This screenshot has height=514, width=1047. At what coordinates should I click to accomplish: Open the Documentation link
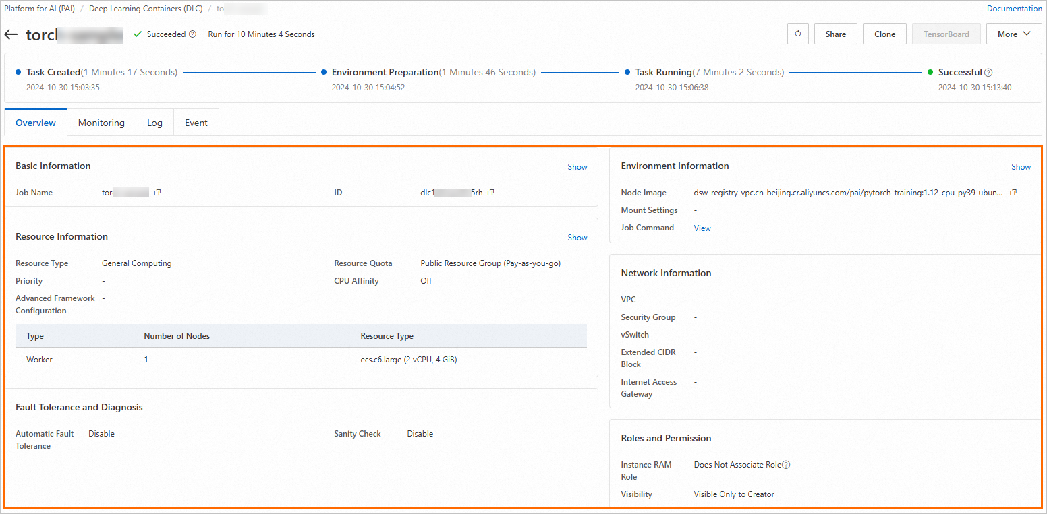[x=1014, y=9]
